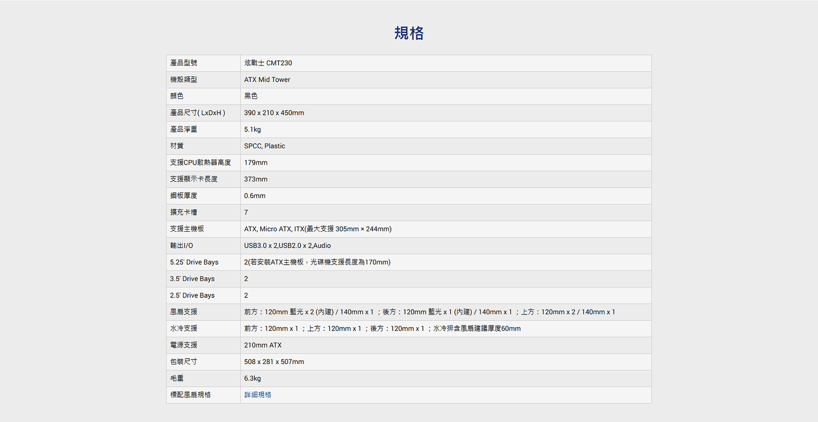Select the 179mm value
This screenshot has height=422, width=818.
click(x=256, y=163)
